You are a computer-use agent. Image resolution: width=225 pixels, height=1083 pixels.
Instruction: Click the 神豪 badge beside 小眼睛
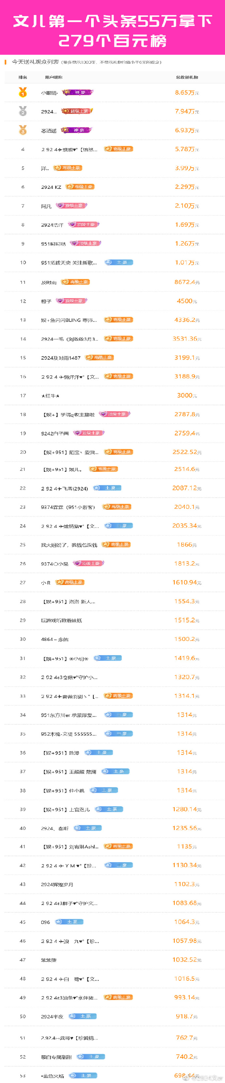tap(78, 92)
